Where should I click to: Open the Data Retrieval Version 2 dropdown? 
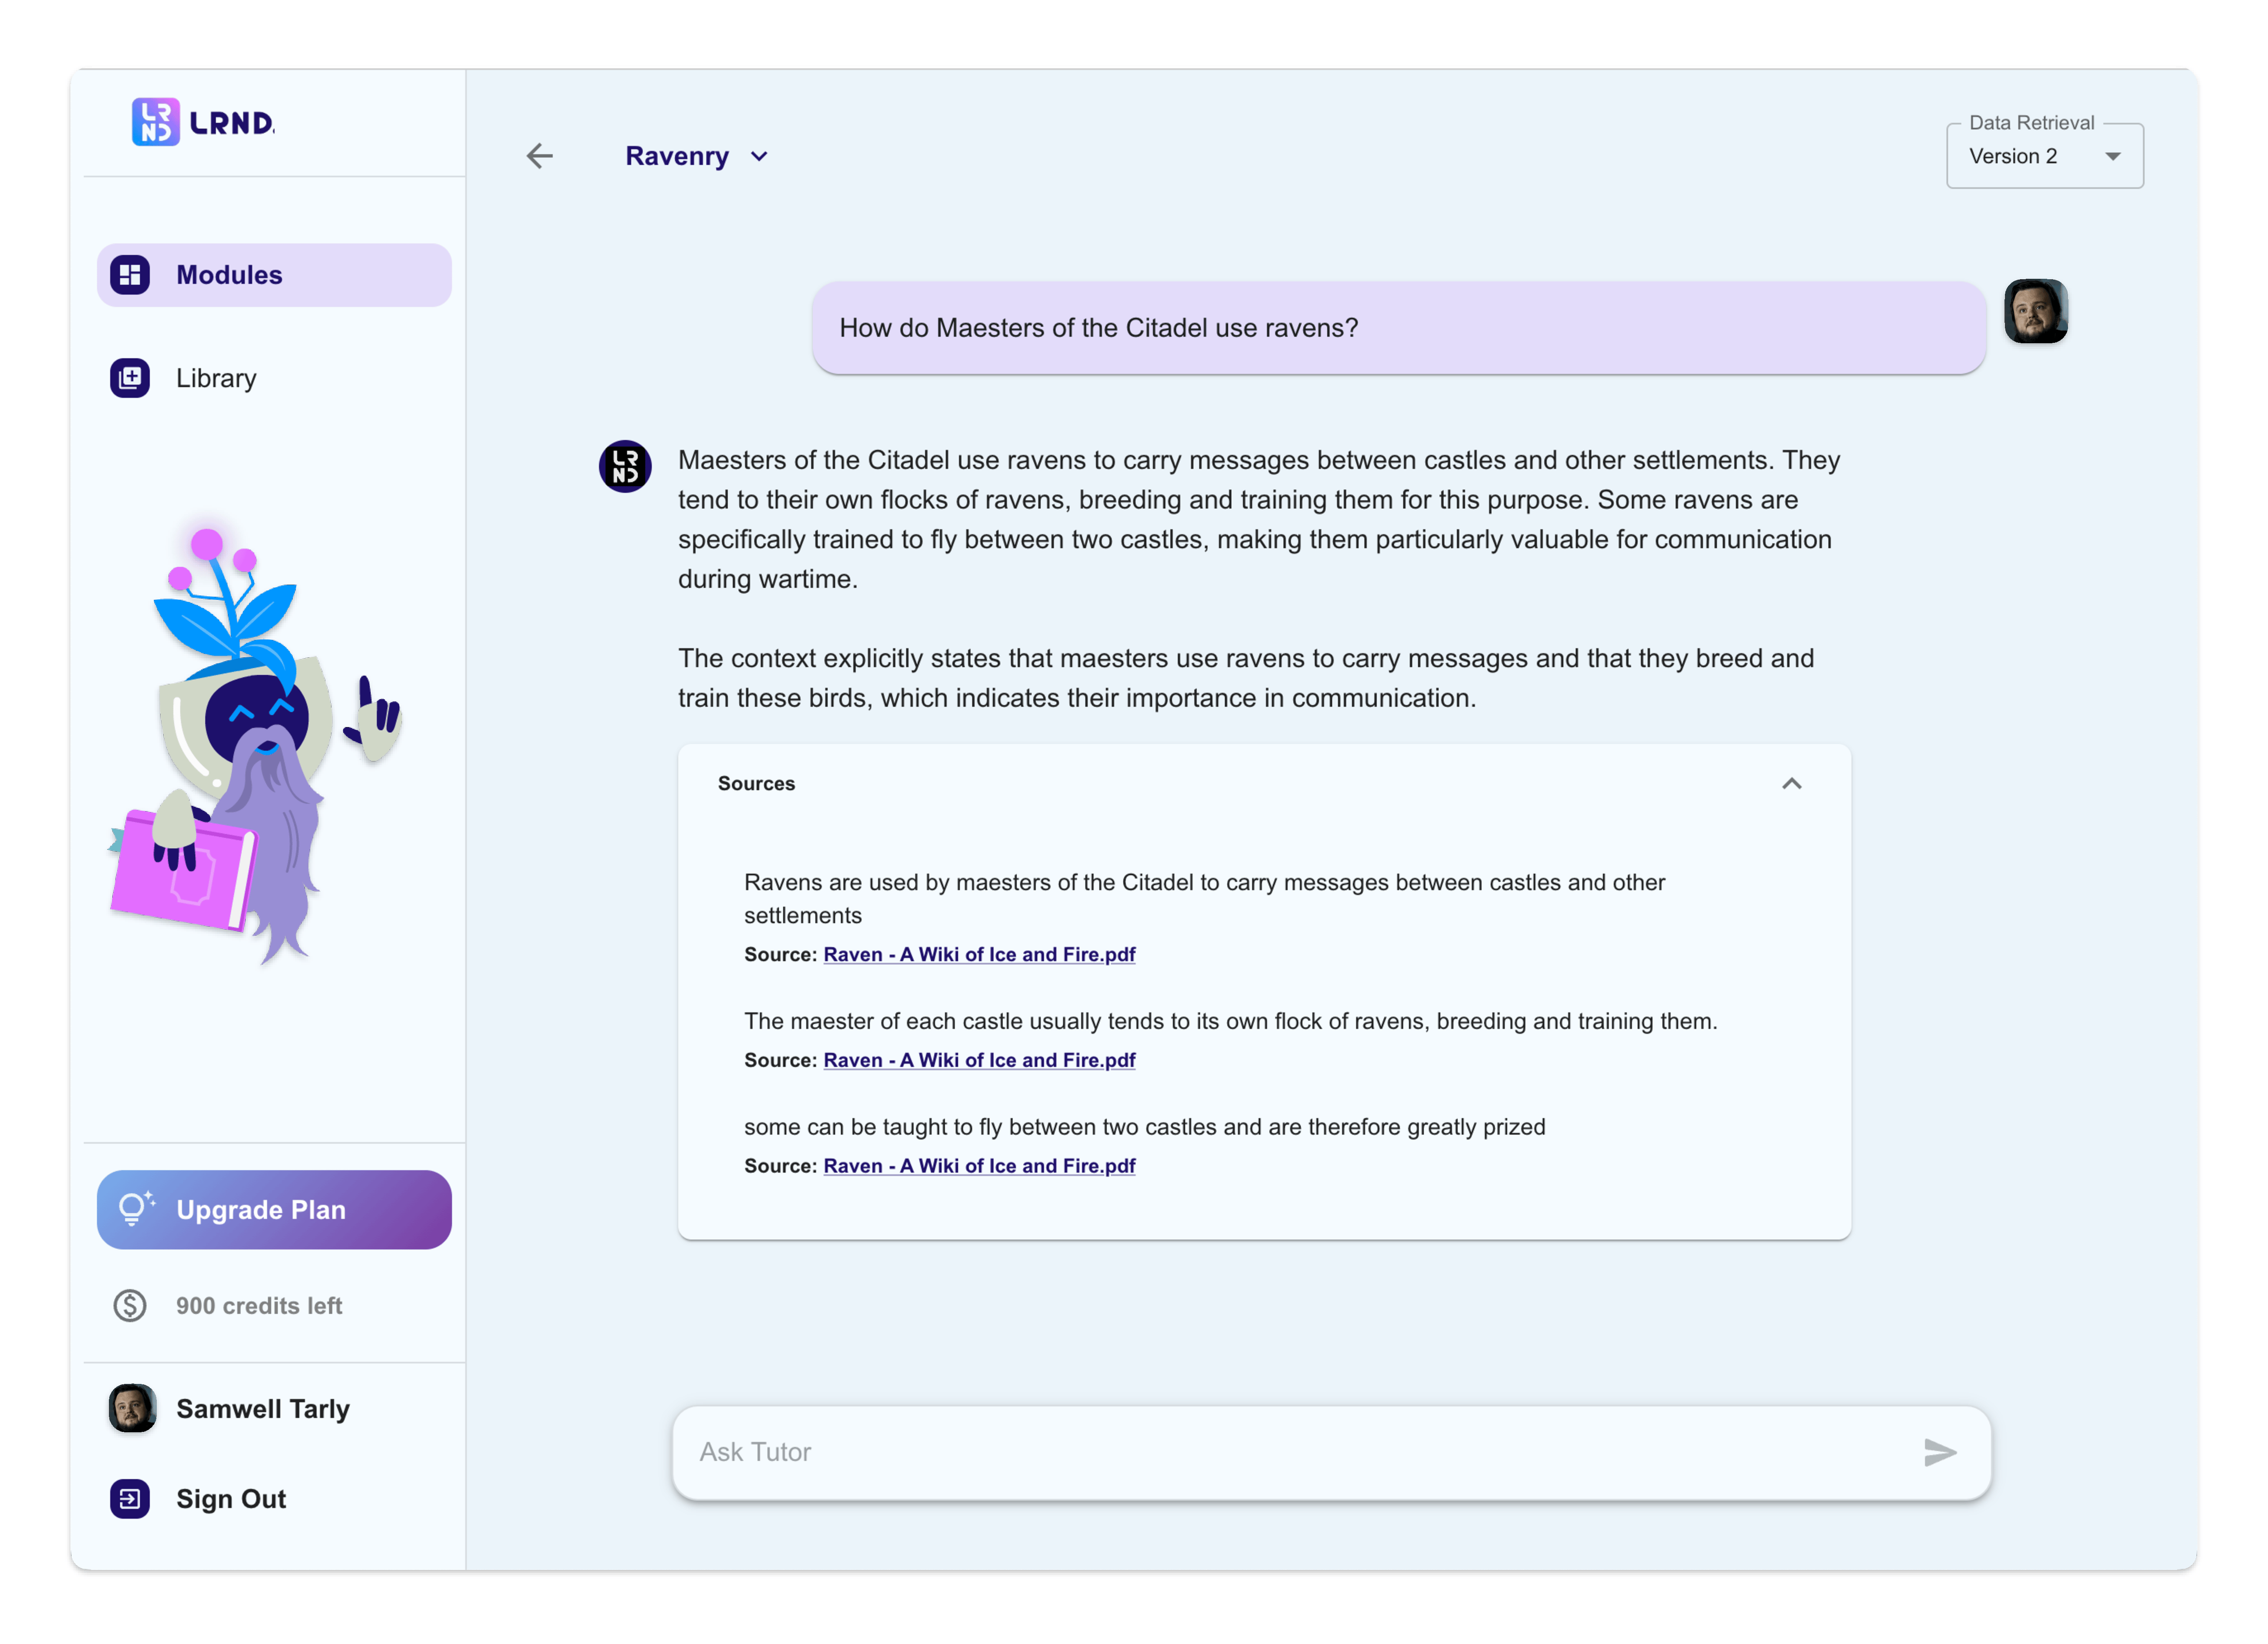pos(2044,156)
